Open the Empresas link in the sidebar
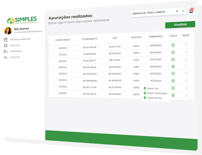202x155 pixels. pos(16,51)
